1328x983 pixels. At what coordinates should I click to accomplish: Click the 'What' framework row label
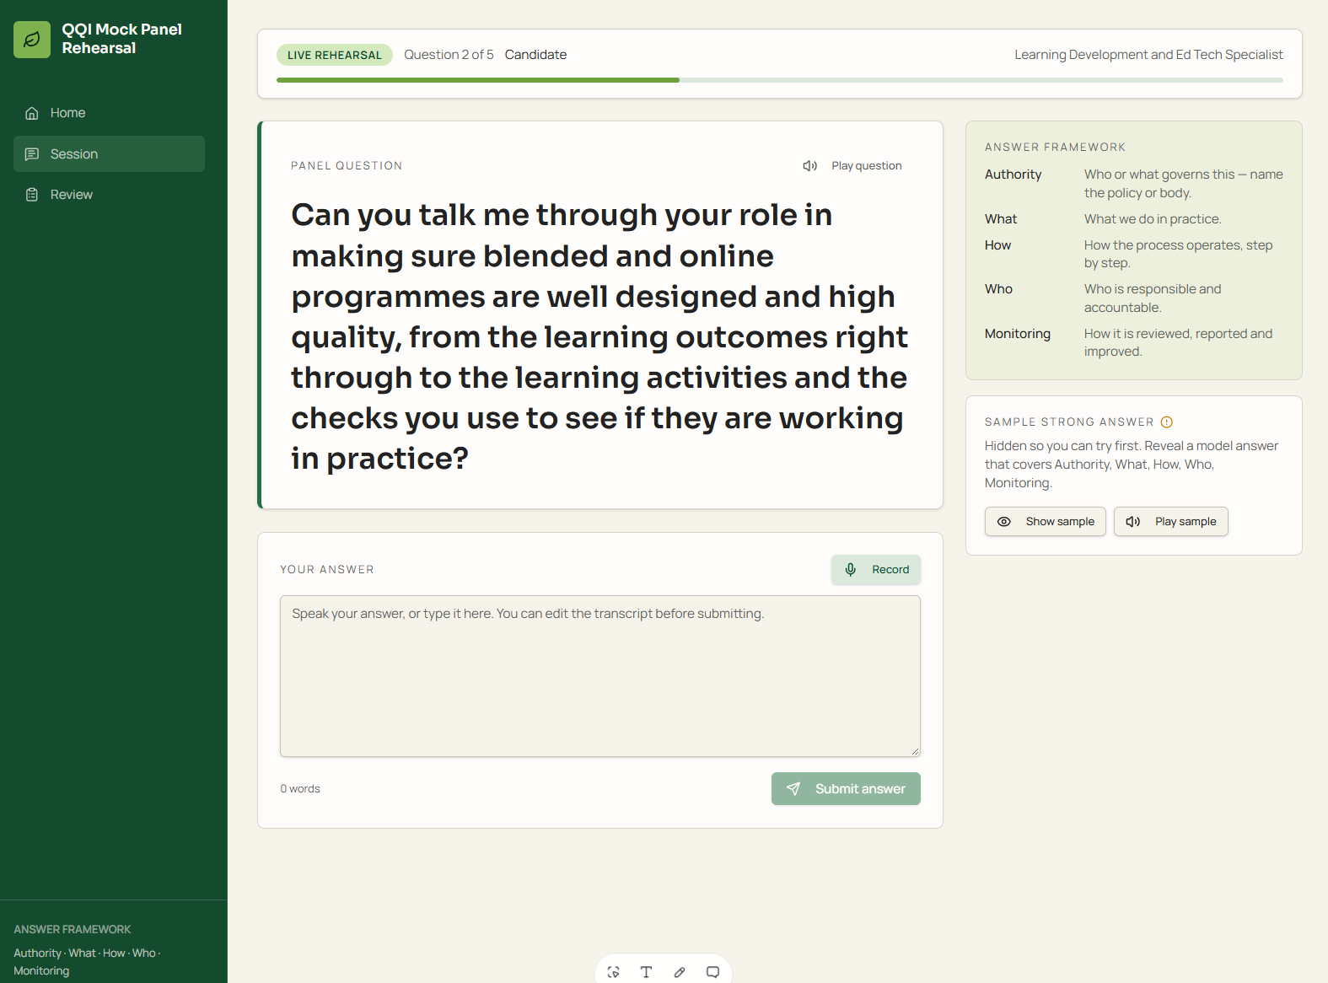[x=1001, y=219]
